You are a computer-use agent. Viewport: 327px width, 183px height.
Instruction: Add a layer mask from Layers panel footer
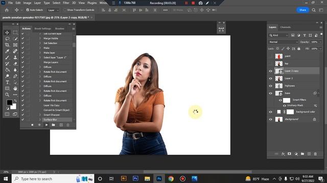(289, 154)
